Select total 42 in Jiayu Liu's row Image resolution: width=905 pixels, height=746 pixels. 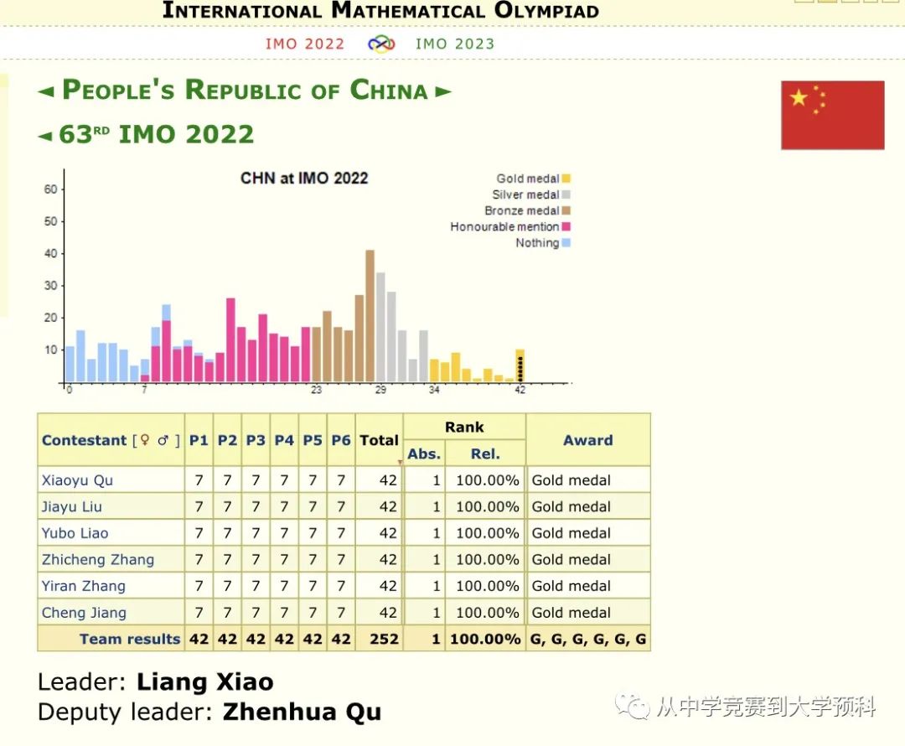pyautogui.click(x=388, y=507)
